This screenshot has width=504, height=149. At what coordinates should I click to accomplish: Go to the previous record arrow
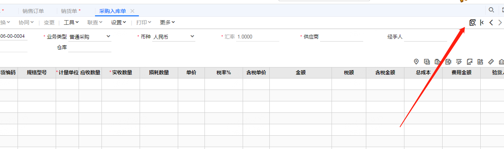coord(491,22)
